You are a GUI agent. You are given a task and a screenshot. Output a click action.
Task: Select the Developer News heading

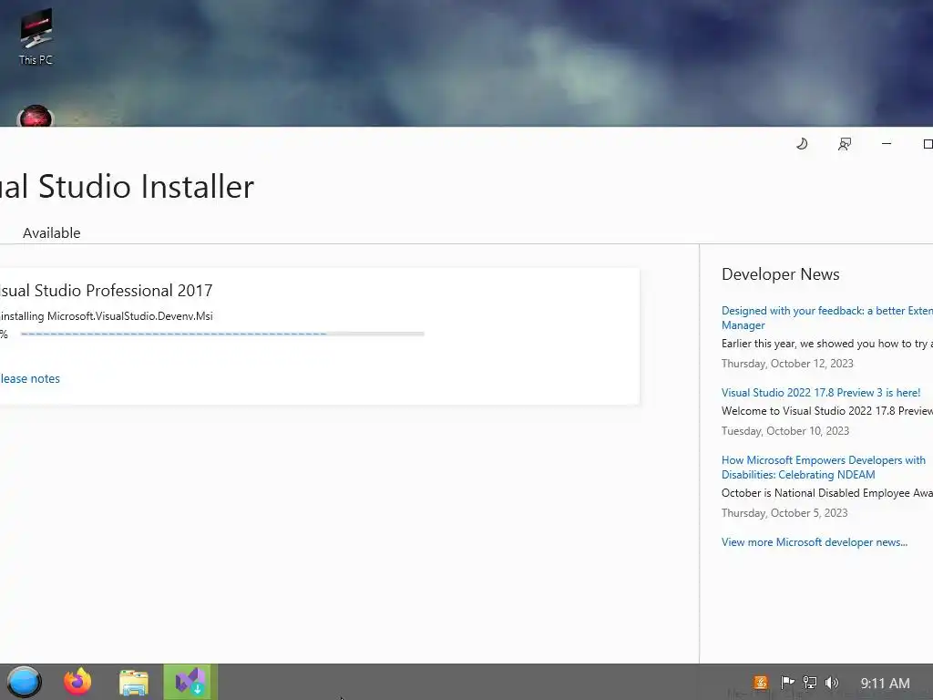780,274
